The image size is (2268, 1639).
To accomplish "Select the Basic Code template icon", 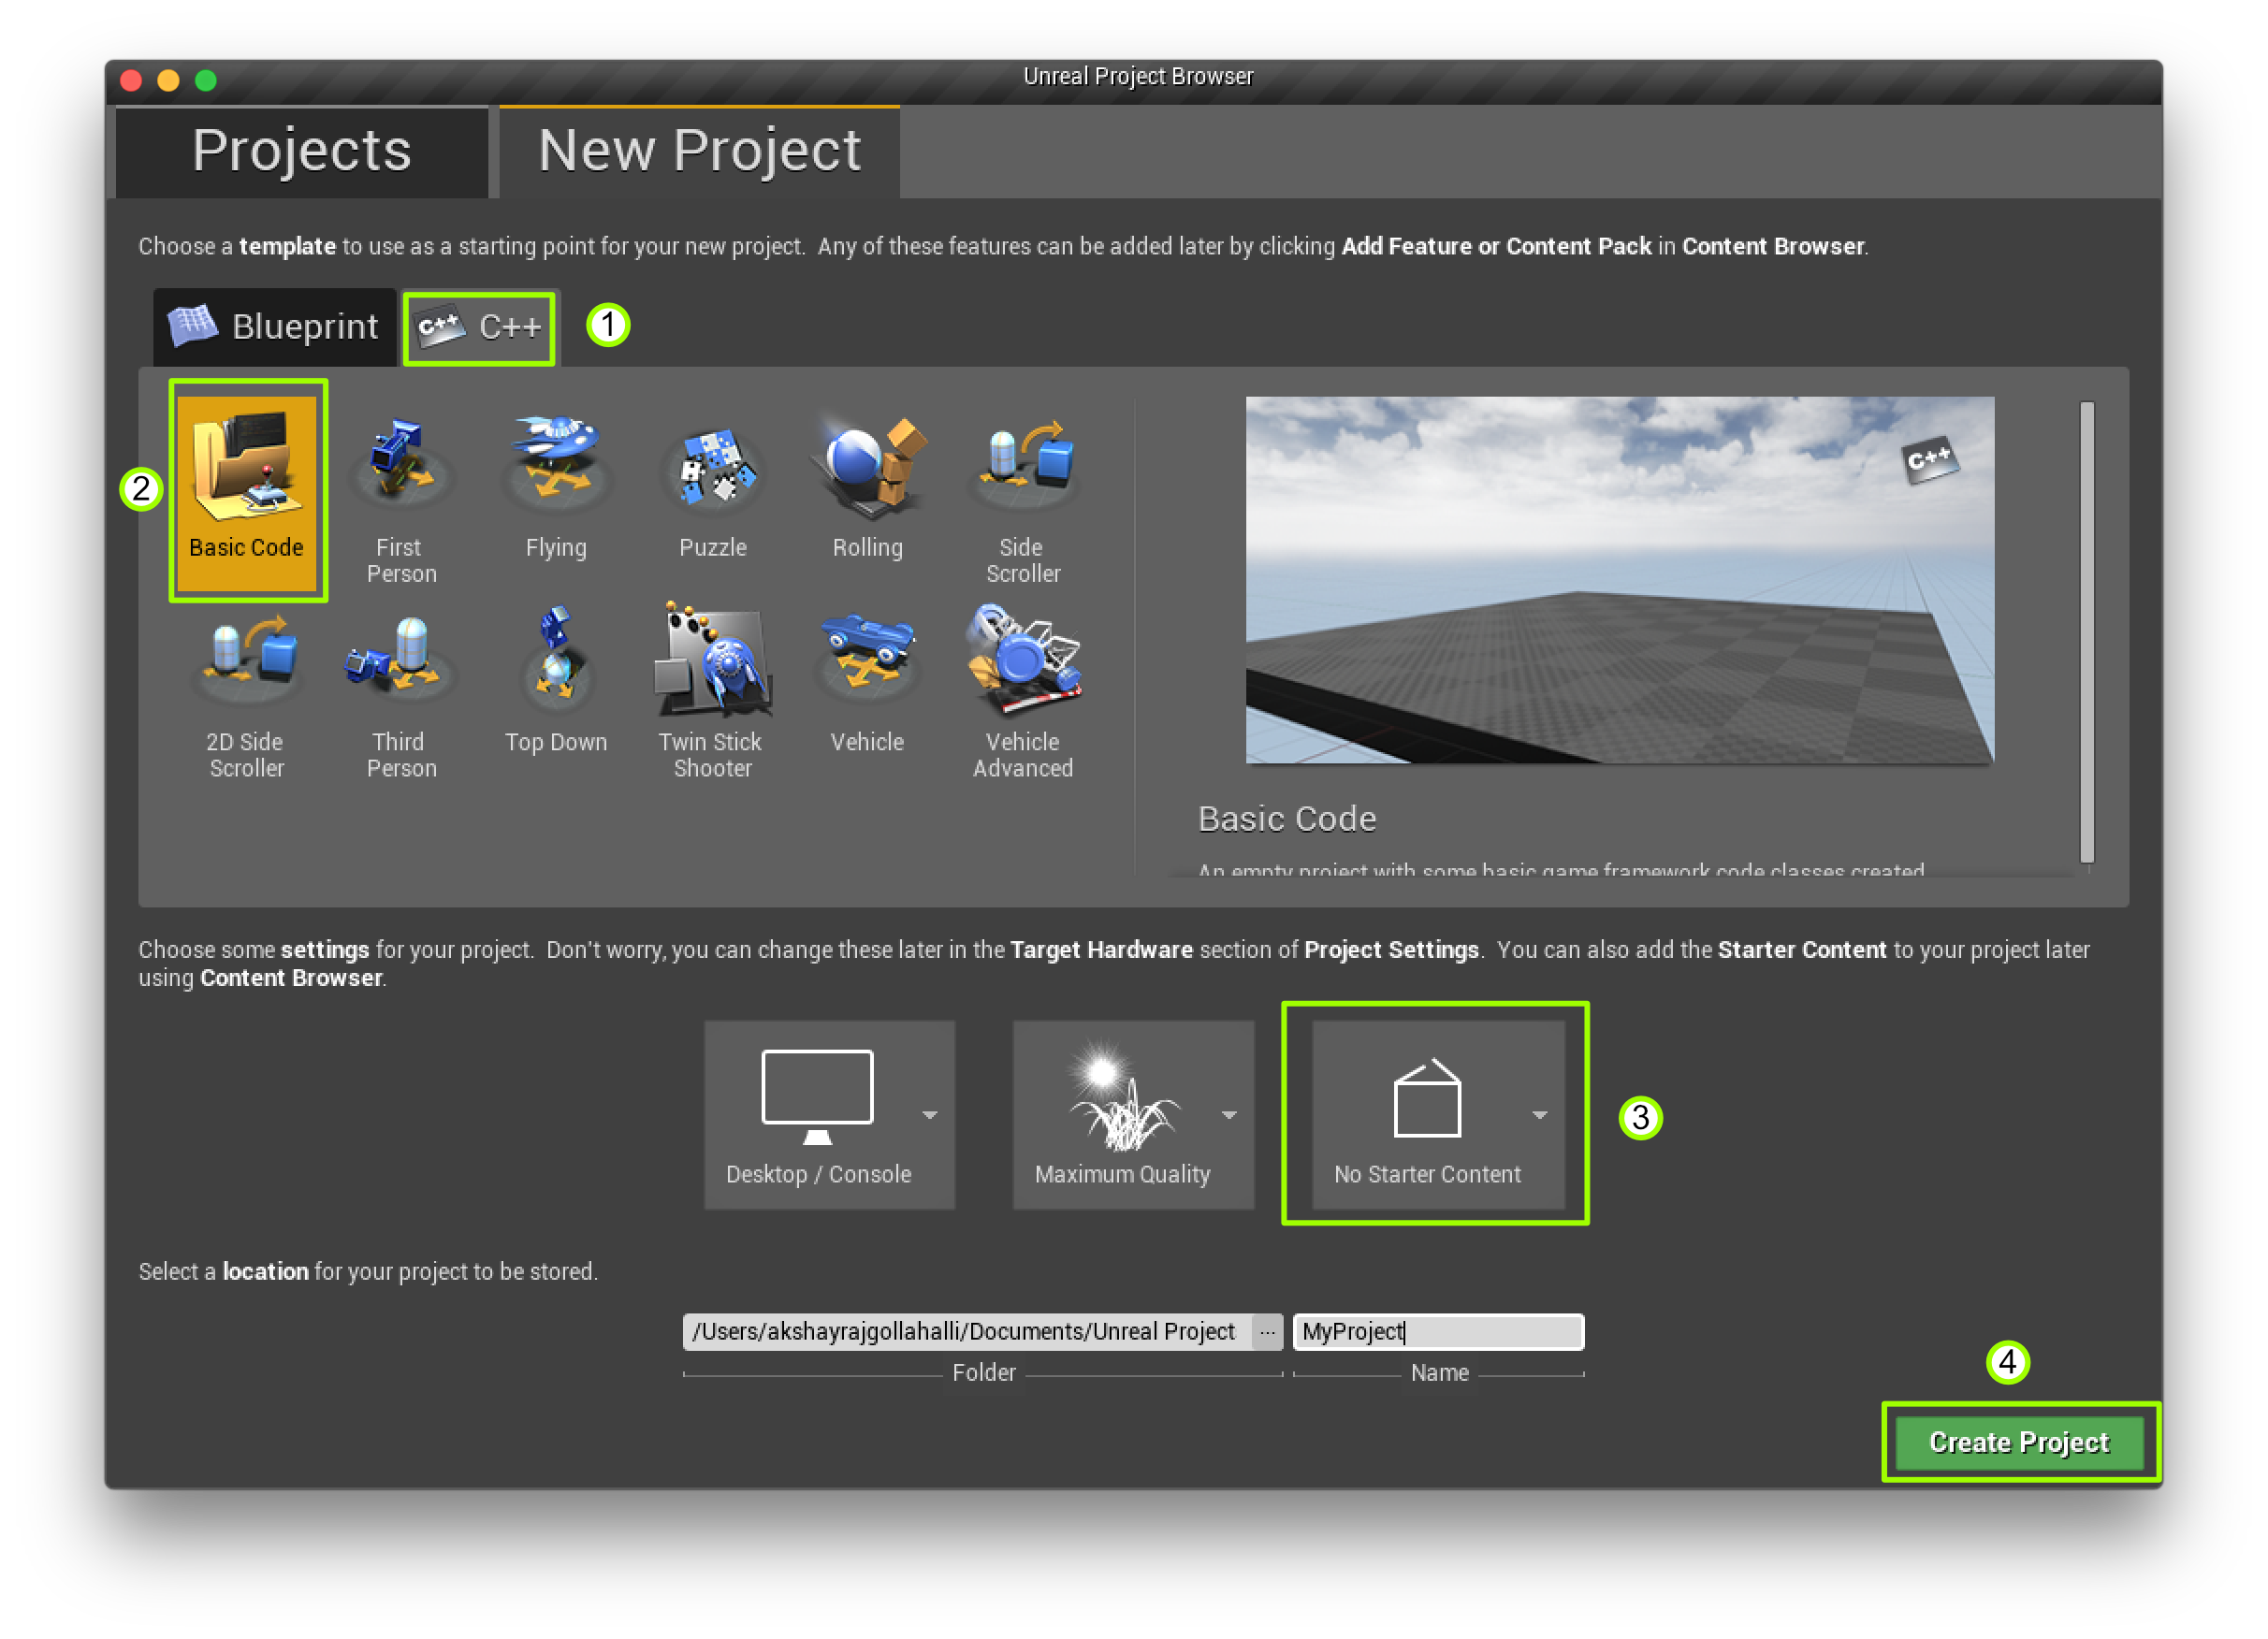I will click(x=246, y=470).
